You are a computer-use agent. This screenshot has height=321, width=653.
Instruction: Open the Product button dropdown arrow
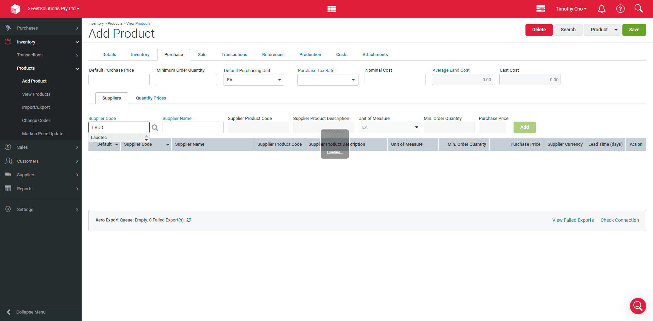616,30
